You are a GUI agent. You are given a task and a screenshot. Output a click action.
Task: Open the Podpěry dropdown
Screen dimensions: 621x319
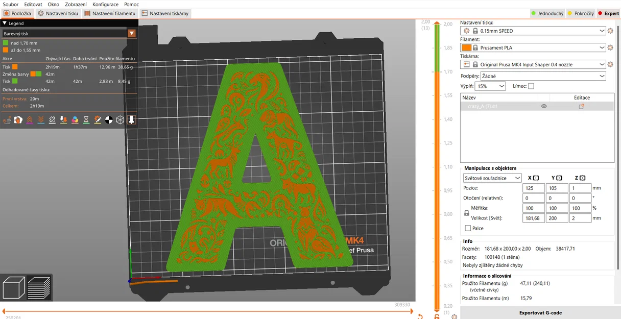coord(543,76)
